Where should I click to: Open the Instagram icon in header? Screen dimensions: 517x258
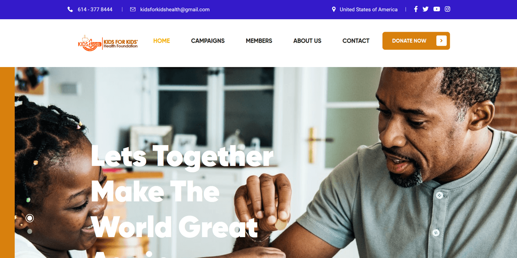(447, 9)
